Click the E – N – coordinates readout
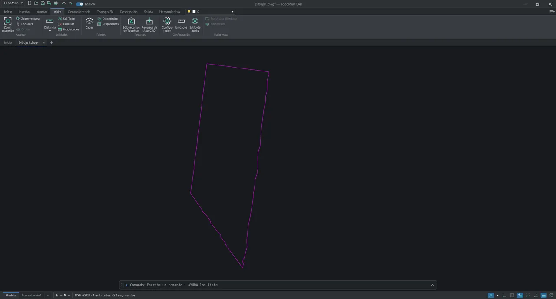 (63, 296)
